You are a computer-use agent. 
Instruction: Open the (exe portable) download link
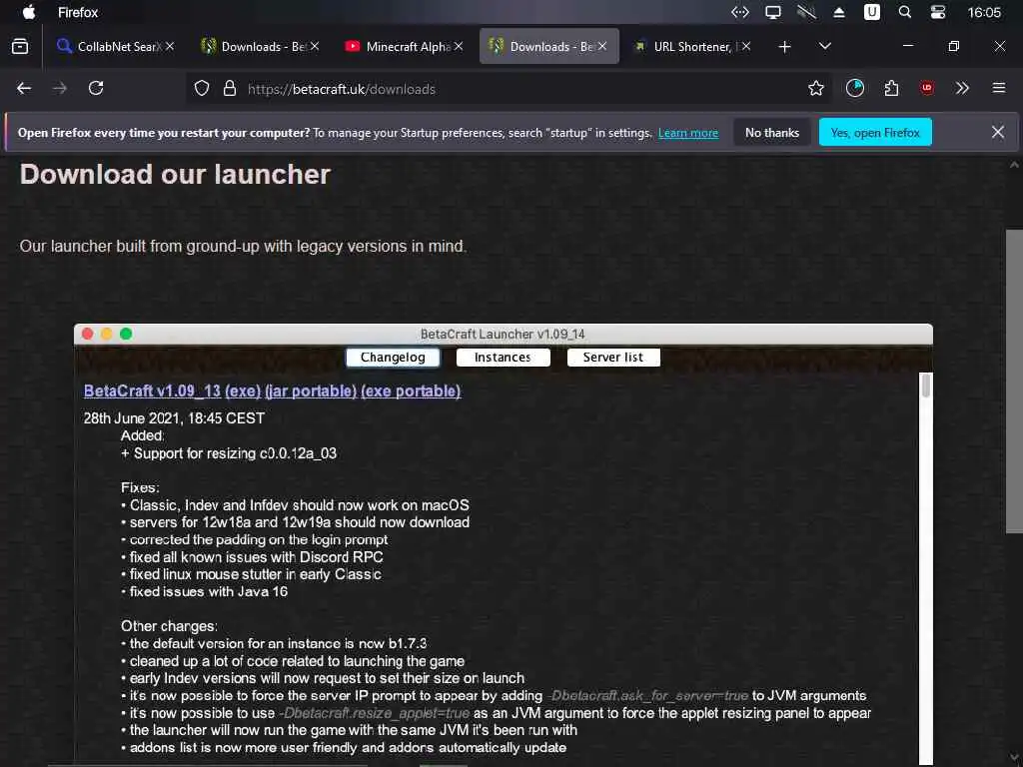[x=411, y=390]
